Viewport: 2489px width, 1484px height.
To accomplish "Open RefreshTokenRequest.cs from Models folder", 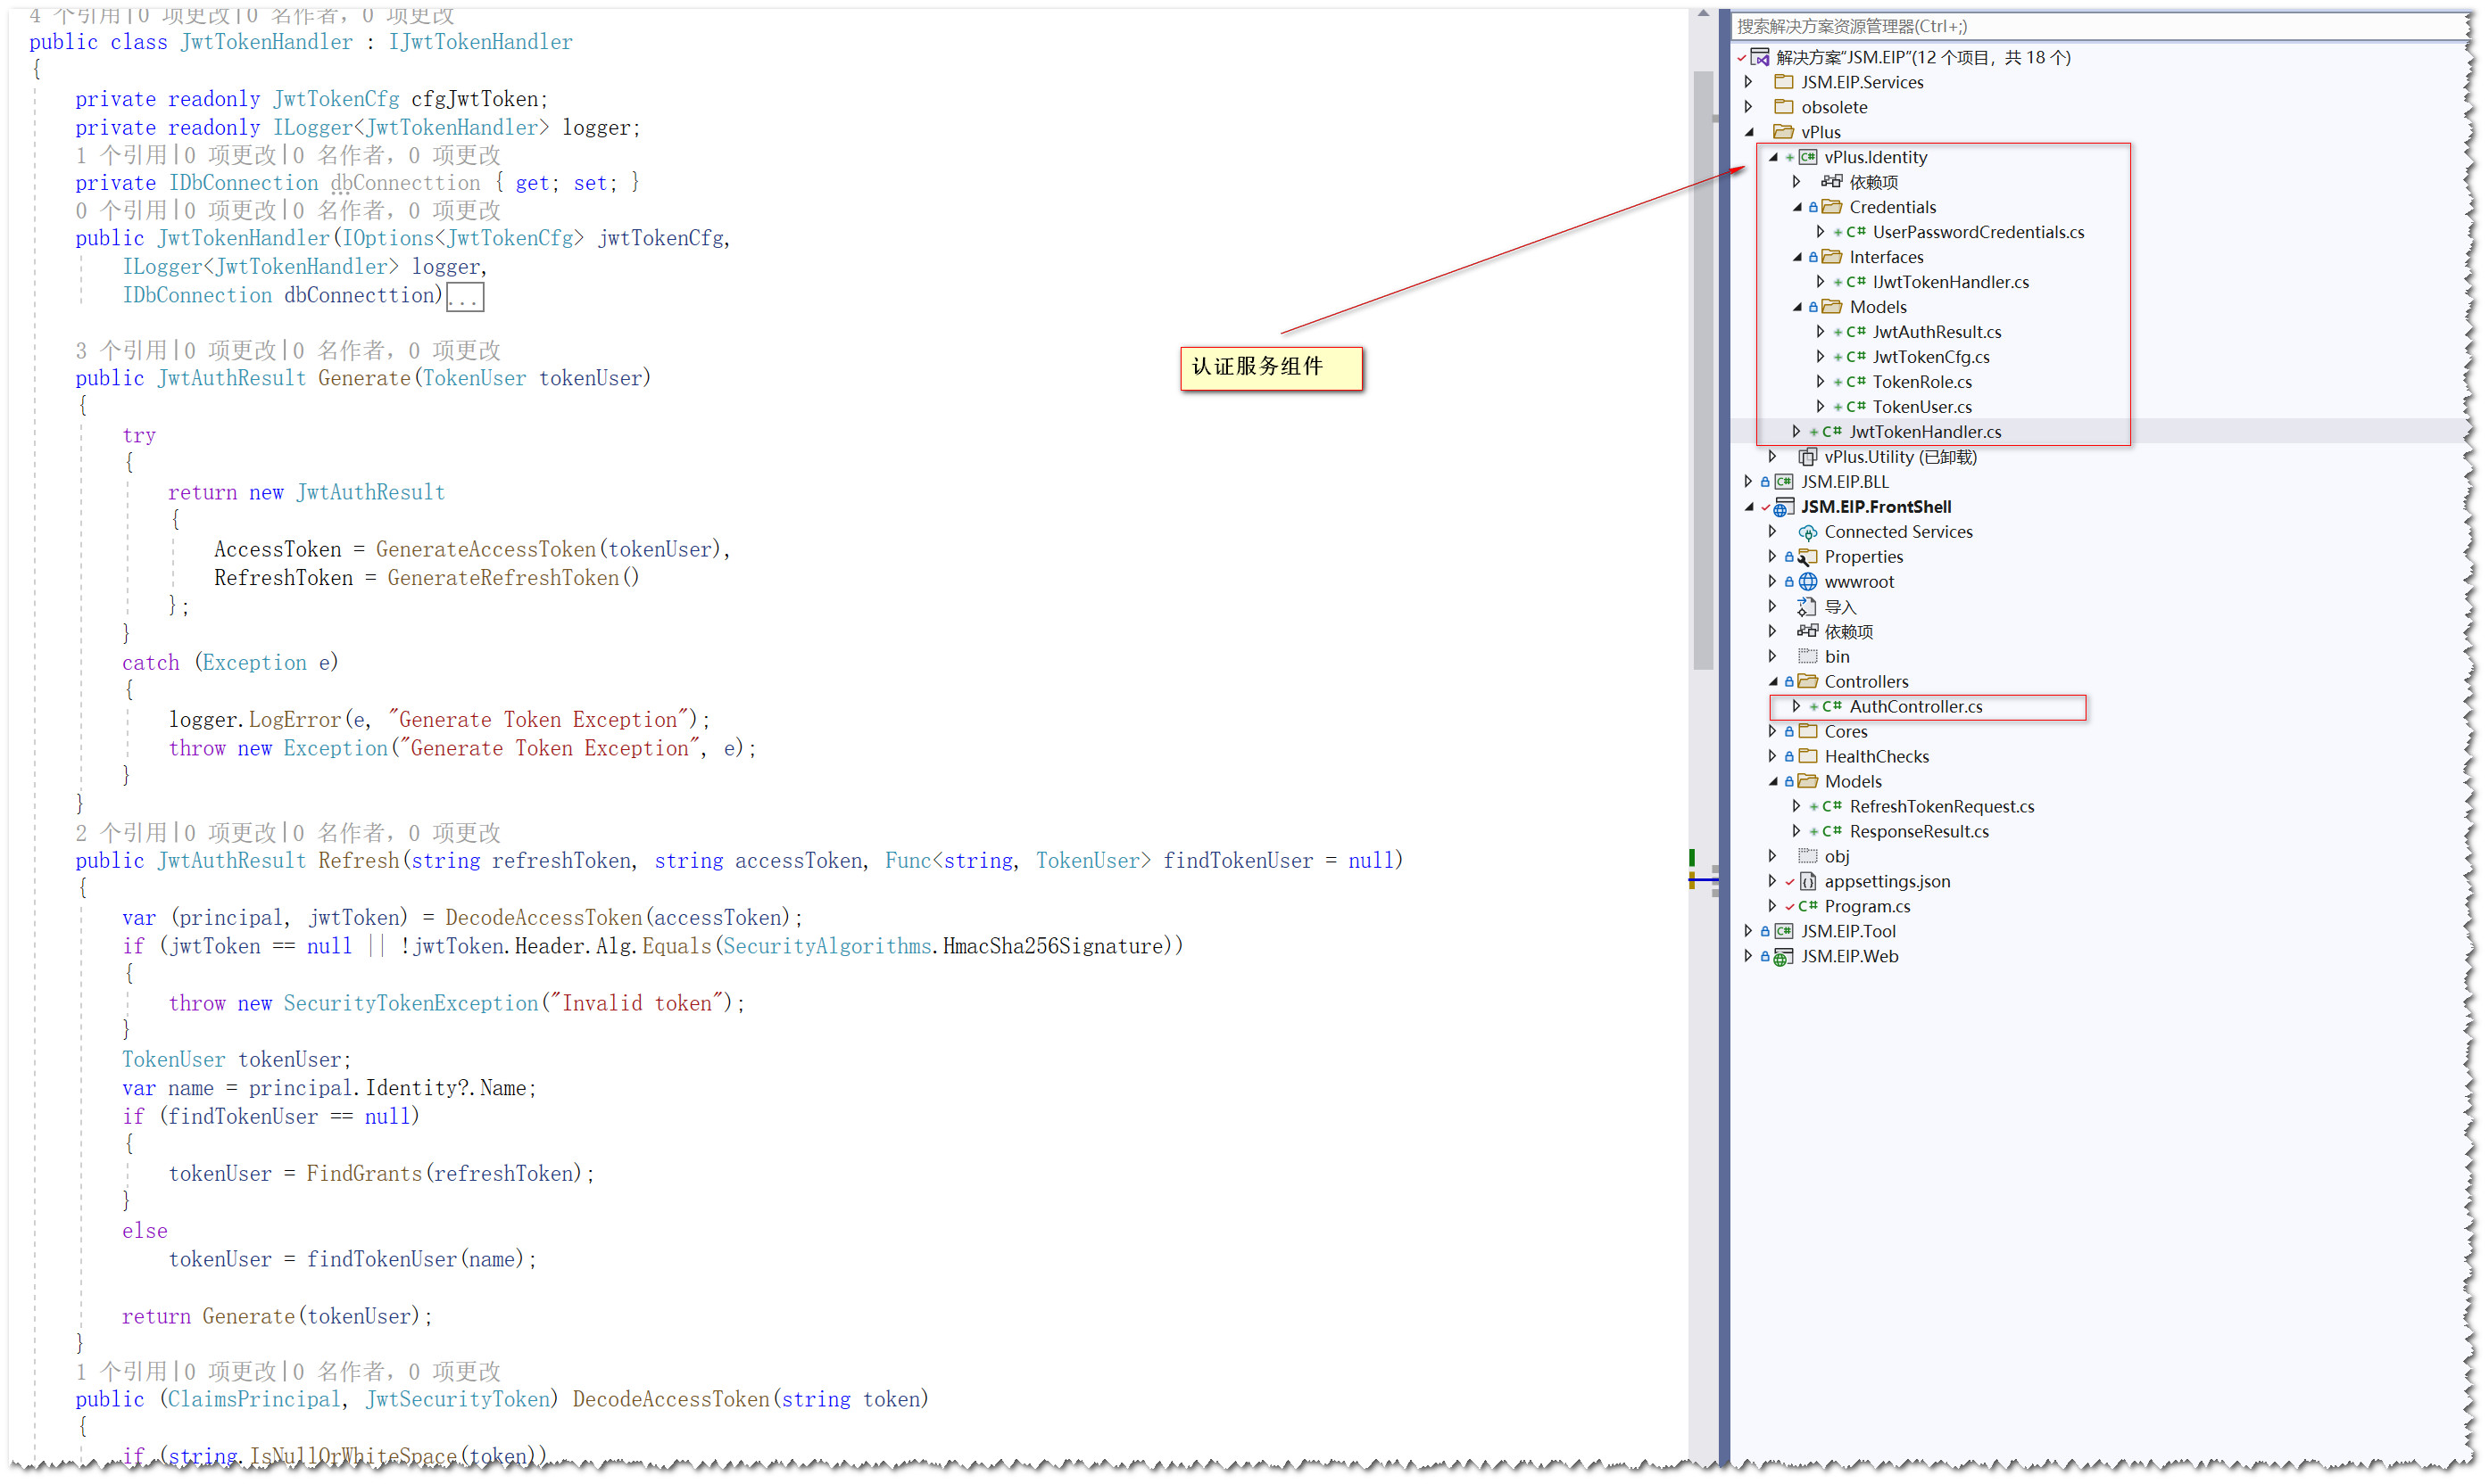I will click(1941, 807).
